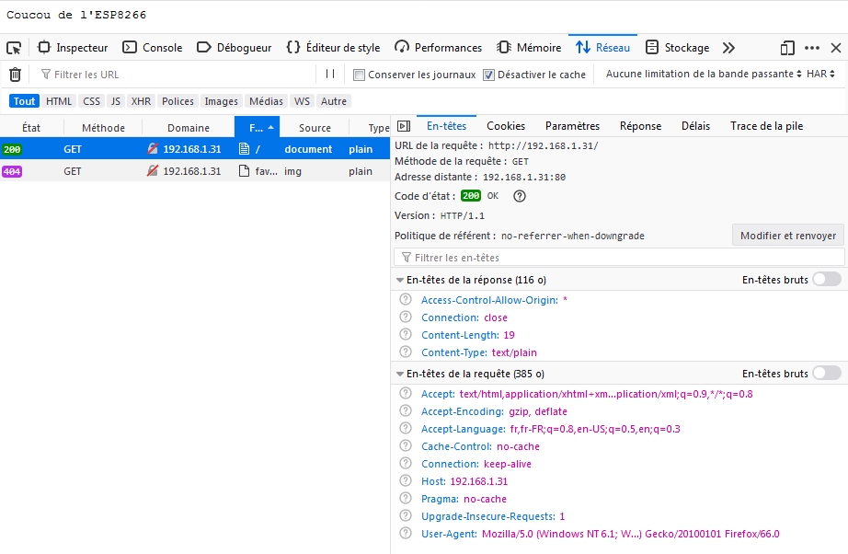Collapse En-têtes de la réponse section
This screenshot has width=848, height=554.
399,279
